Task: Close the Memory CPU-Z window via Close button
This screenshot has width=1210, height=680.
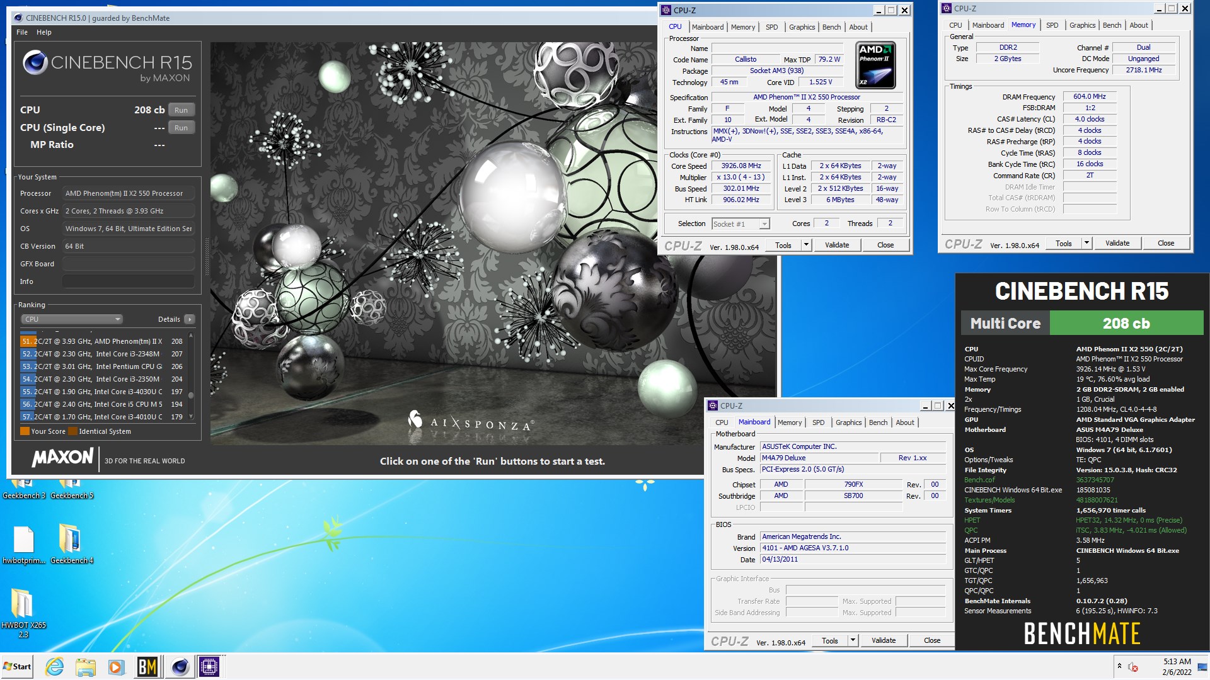Action: pos(1166,243)
